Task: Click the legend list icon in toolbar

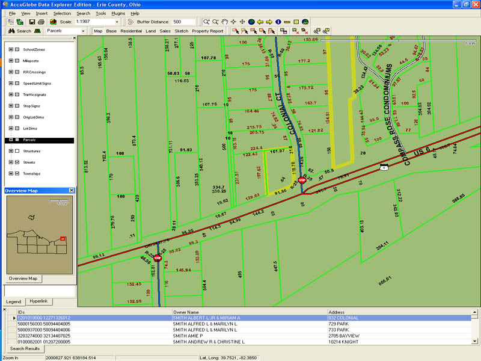Action: coord(11,22)
